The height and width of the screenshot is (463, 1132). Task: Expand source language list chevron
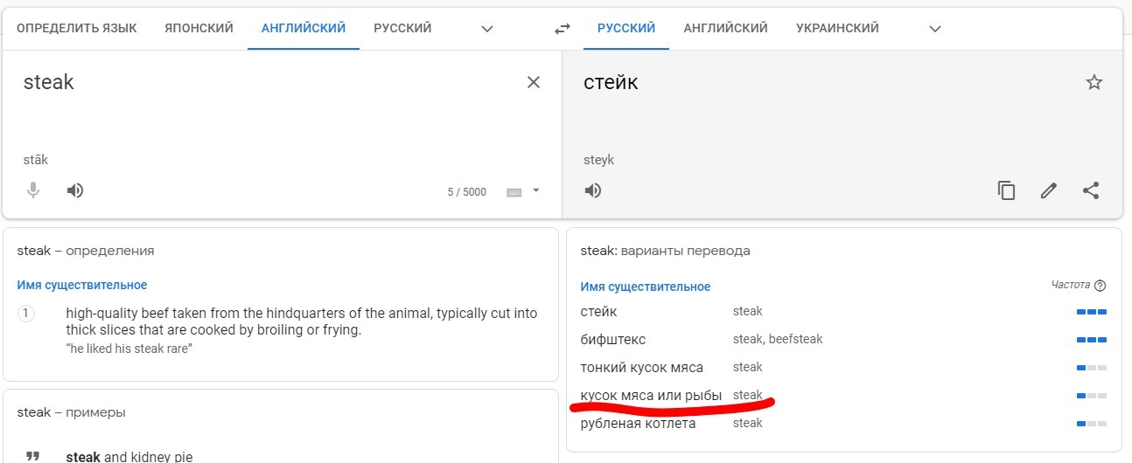point(488,29)
